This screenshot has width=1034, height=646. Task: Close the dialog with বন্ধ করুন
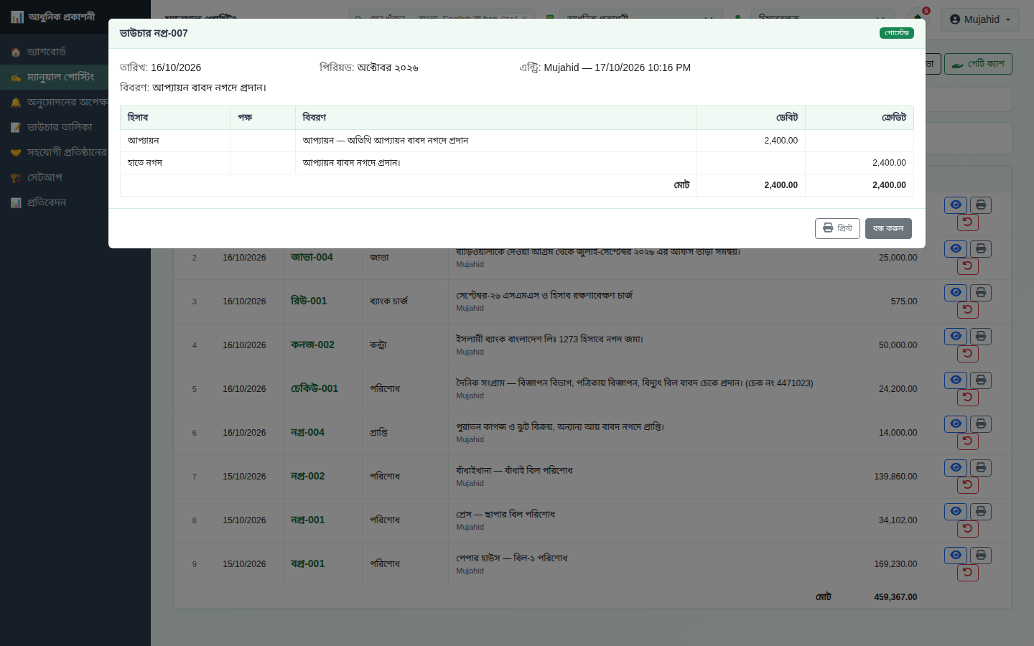tap(888, 228)
